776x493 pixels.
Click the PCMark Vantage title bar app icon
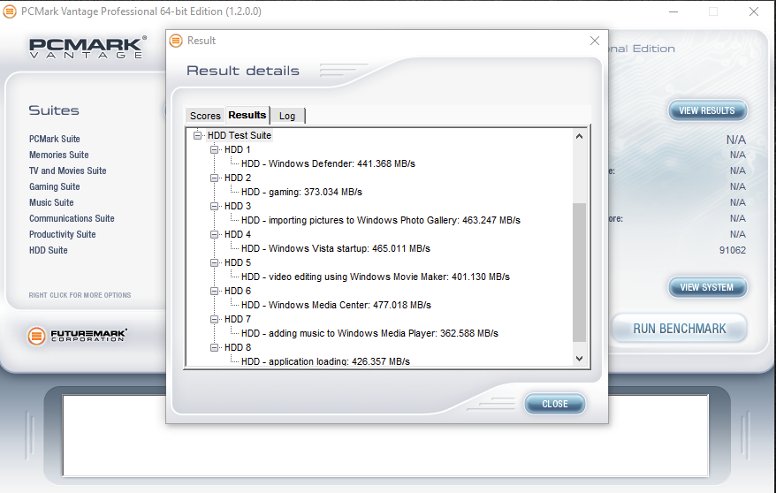pyautogui.click(x=10, y=11)
